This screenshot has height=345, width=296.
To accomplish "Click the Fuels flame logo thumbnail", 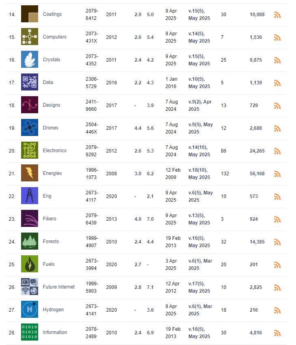I will 30,264.
